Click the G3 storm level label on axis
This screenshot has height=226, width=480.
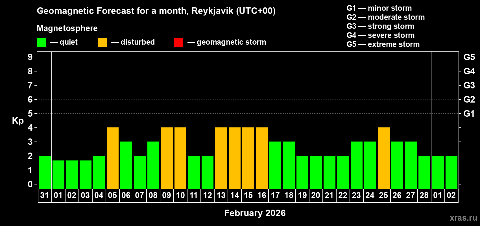tap(469, 85)
